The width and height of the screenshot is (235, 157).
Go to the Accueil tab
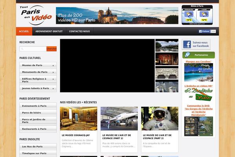point(24,31)
